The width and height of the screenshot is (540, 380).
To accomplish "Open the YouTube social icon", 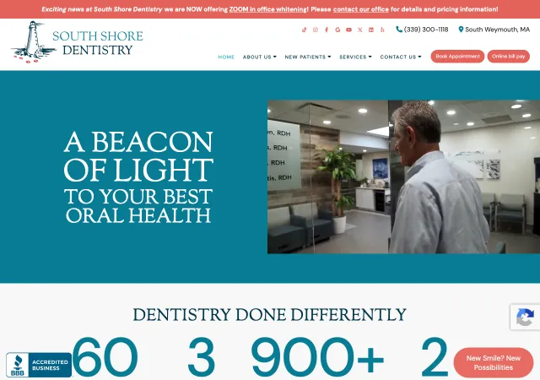I will [x=348, y=30].
